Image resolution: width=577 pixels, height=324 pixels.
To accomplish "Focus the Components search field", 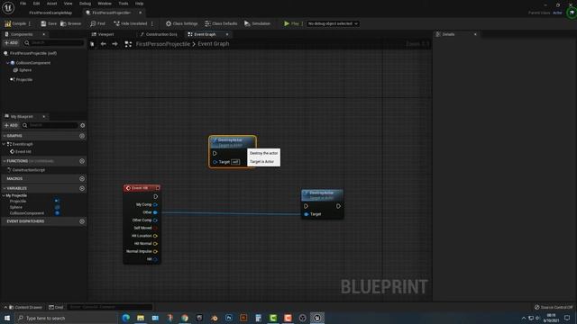I will 54,42.
